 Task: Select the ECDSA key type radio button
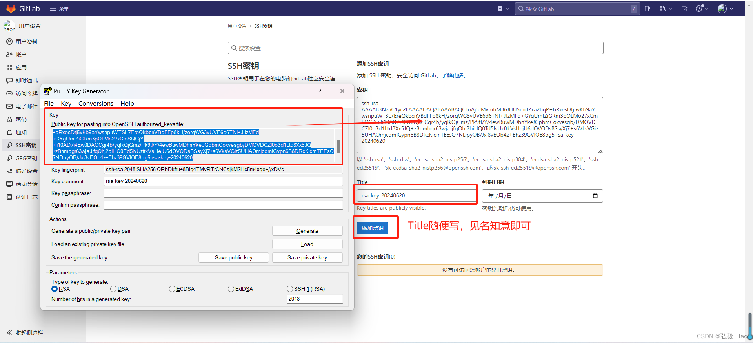[172, 289]
